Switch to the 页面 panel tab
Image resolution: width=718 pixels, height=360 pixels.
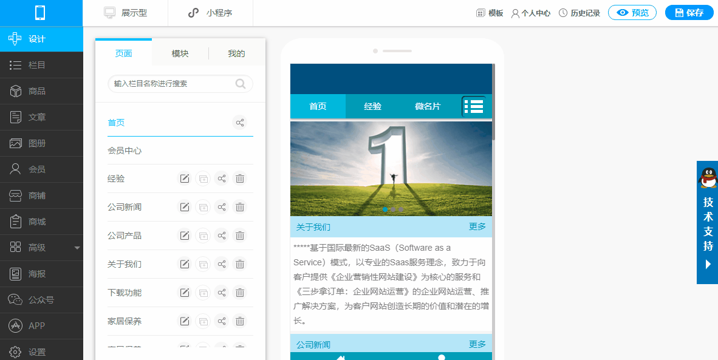coord(124,53)
